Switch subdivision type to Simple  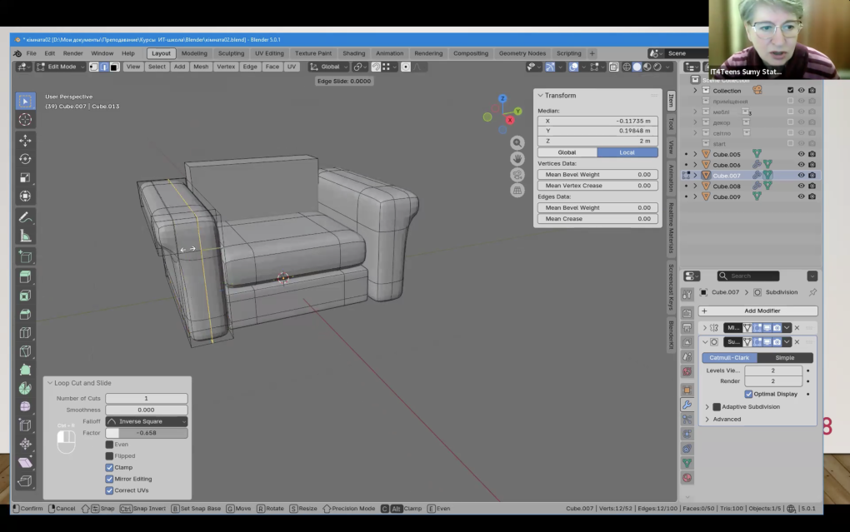point(785,357)
